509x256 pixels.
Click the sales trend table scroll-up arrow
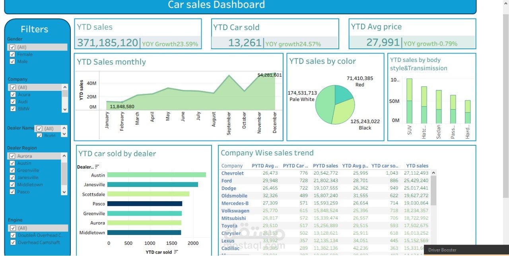(x=433, y=173)
